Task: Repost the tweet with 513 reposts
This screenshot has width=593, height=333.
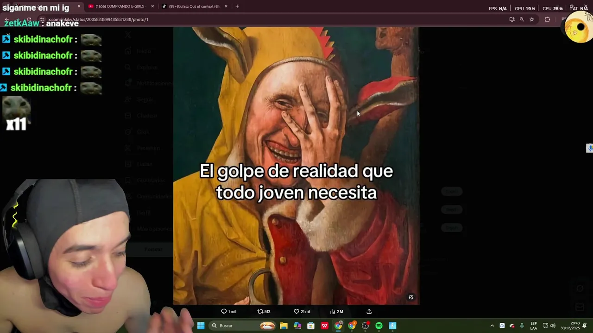Action: (264, 312)
